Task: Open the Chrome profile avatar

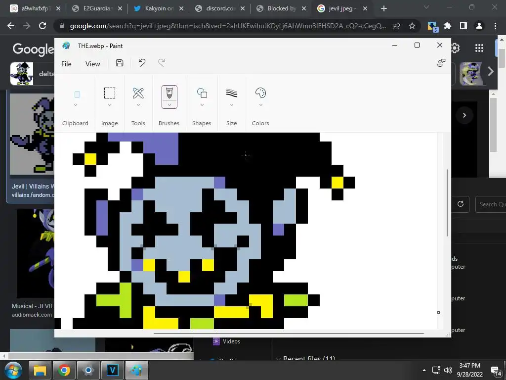Action: click(x=479, y=26)
